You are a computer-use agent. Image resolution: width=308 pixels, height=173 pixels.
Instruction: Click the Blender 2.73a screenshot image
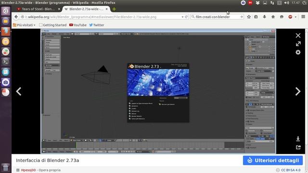point(158,91)
